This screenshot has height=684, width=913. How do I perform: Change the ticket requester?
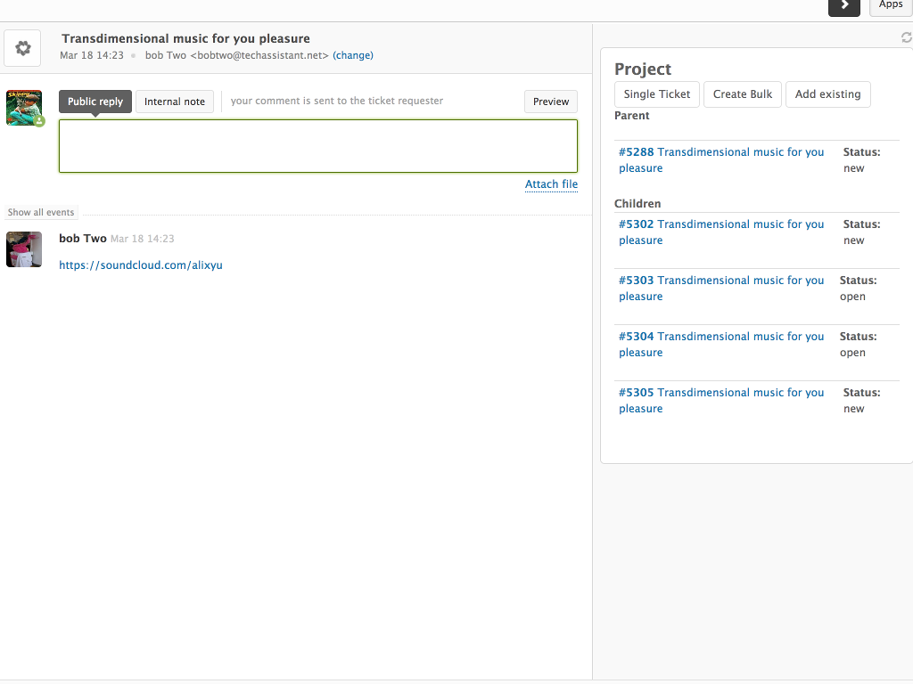tap(353, 55)
